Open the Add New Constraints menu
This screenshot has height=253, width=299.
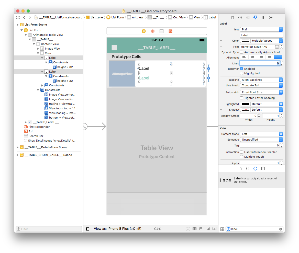208,229
